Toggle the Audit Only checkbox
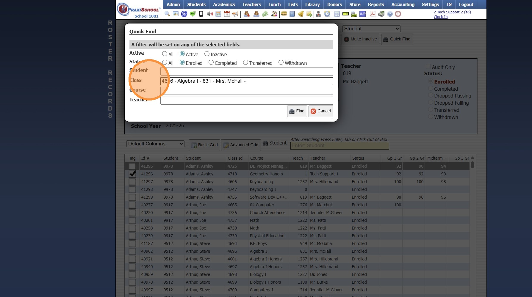The image size is (532, 297). point(428,67)
